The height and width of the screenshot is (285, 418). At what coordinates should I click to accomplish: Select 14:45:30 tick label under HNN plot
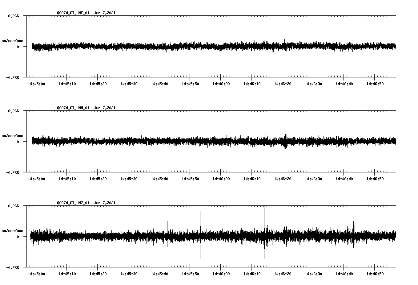129,179
